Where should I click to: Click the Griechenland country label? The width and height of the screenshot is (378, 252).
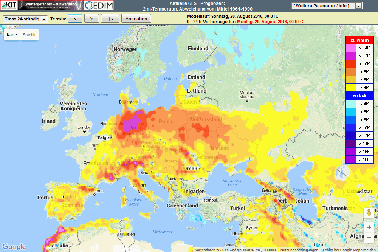pyautogui.click(x=182, y=206)
